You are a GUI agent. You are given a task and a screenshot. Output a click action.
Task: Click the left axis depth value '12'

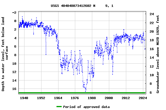14,72
